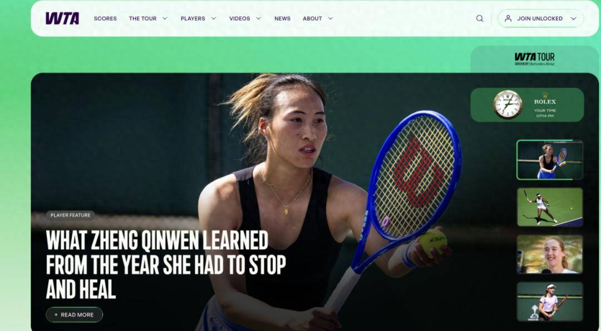Click the Rolex clock face icon
This screenshot has width=601, height=331.
click(508, 104)
